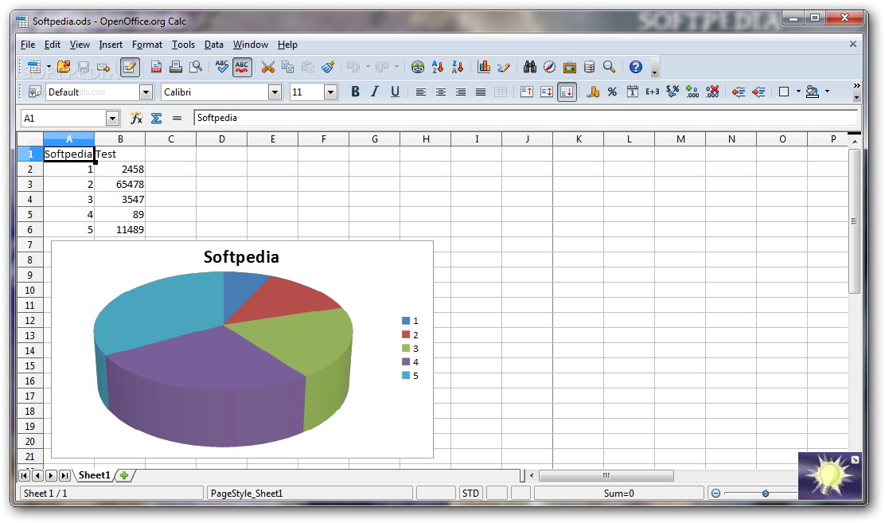
Task: Apply Exponential E+3 number format
Action: click(x=653, y=92)
